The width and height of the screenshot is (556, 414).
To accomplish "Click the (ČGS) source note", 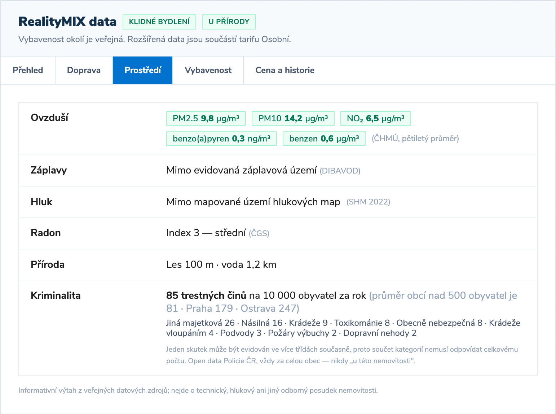I will pyautogui.click(x=259, y=233).
